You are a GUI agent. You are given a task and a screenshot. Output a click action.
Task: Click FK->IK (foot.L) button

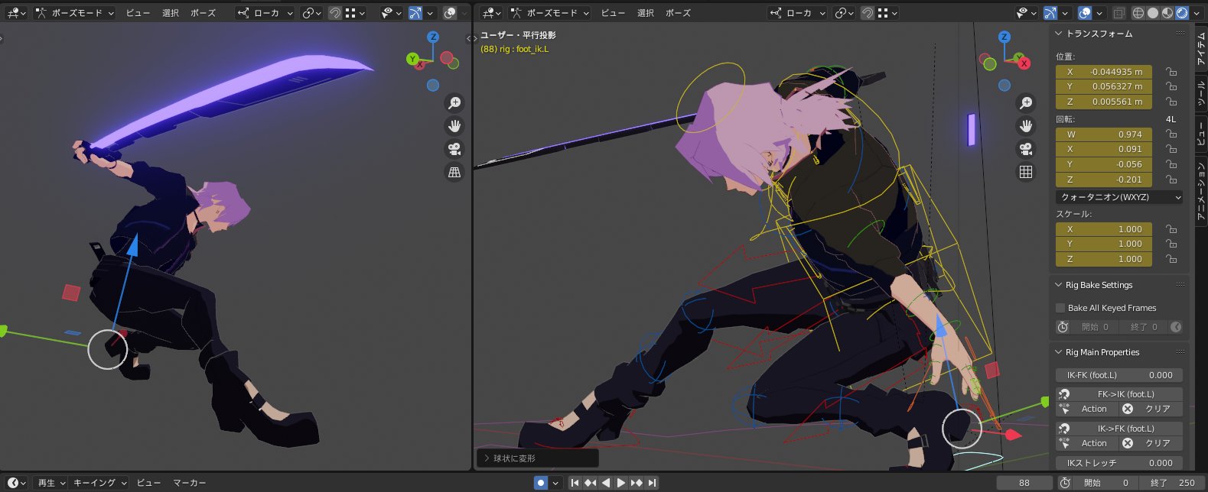pyautogui.click(x=1119, y=394)
